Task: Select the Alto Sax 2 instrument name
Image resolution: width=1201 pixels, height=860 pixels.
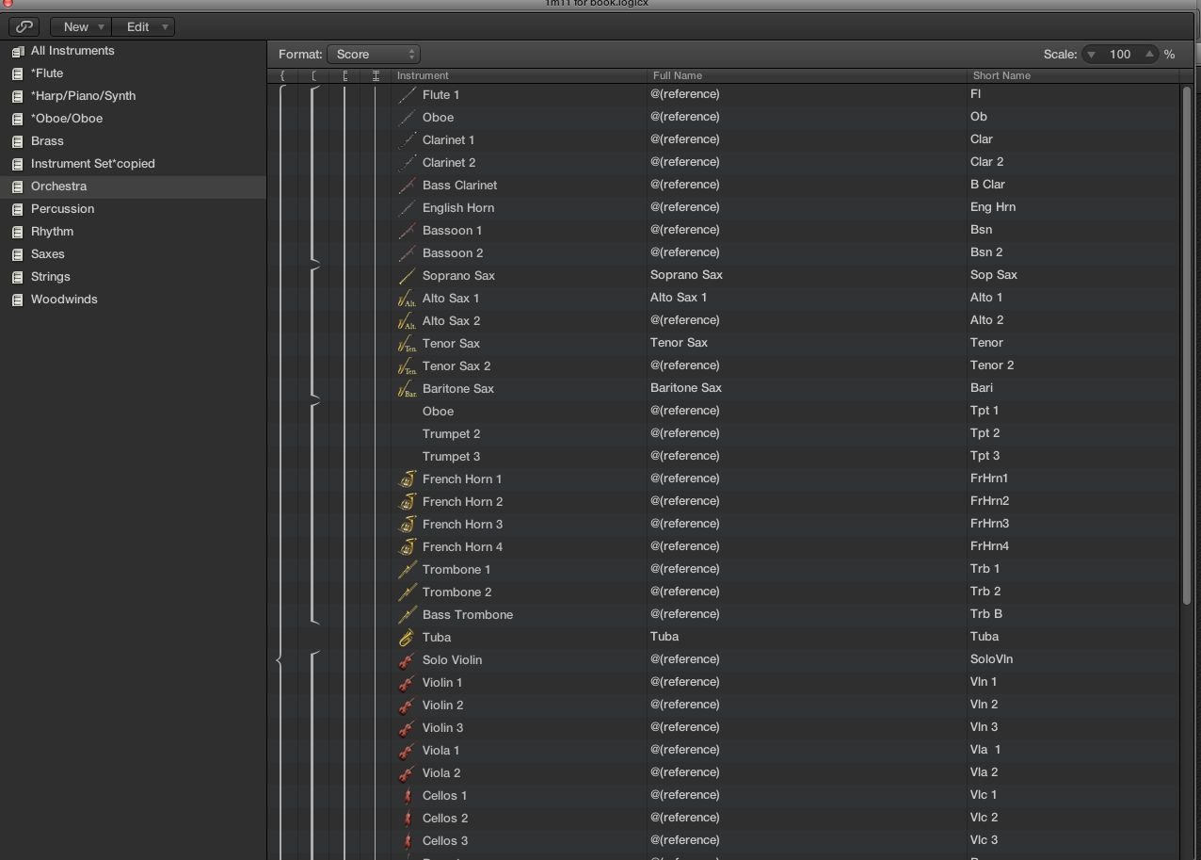Action: pyautogui.click(x=451, y=320)
